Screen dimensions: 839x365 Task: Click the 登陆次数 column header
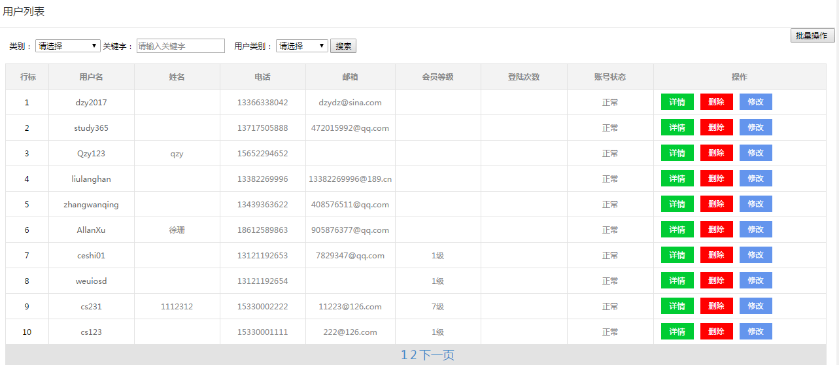click(x=524, y=77)
